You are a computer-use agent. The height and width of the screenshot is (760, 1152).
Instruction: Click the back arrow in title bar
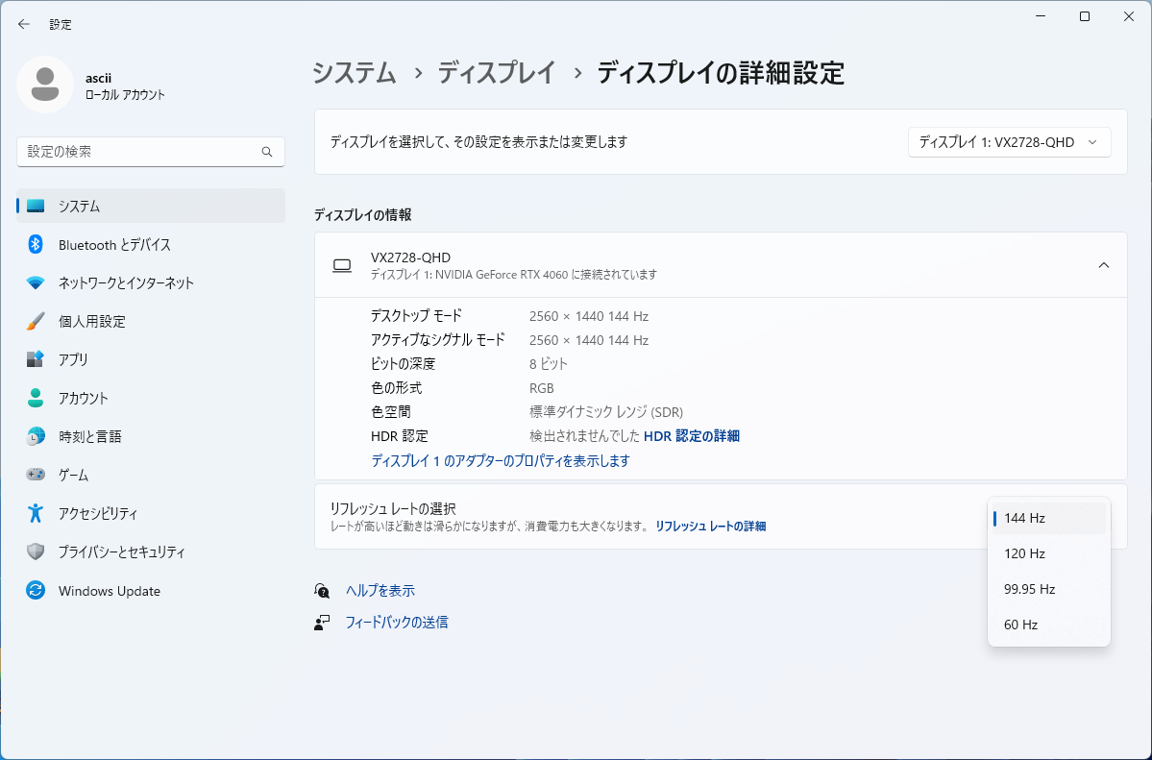click(24, 24)
